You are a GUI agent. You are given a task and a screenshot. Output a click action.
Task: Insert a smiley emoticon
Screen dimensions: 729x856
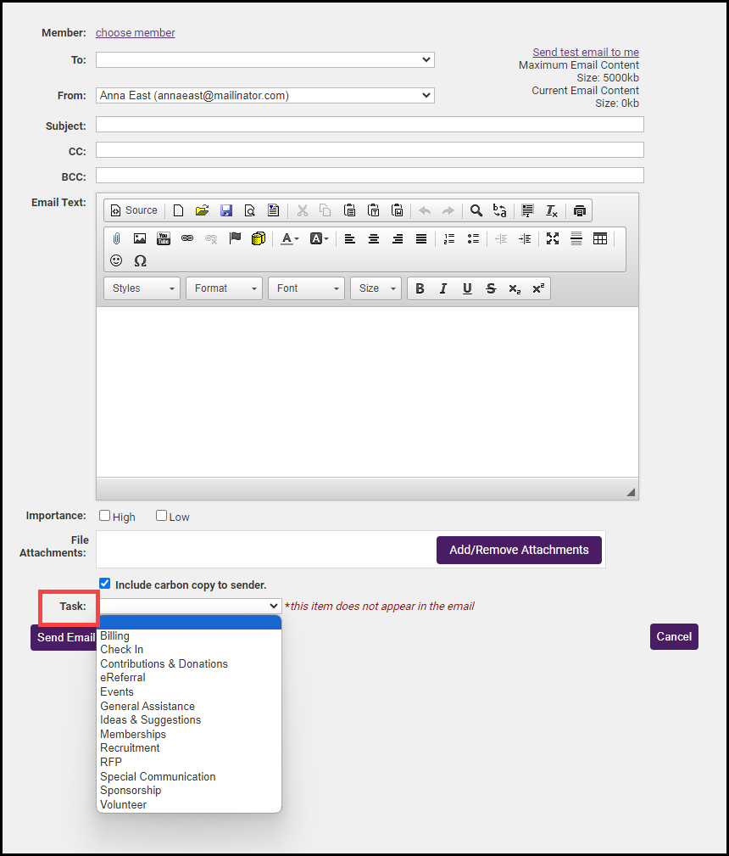coord(116,260)
